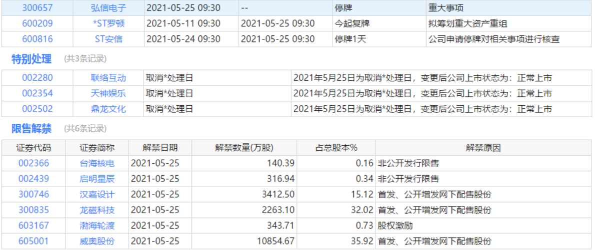
Task: Select 台海核电 row 非公开发行限售 reason
Action: coord(408,163)
